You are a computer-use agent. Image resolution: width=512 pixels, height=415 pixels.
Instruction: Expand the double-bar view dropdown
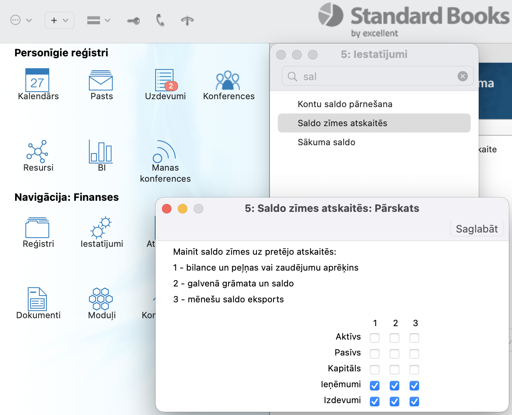point(98,20)
